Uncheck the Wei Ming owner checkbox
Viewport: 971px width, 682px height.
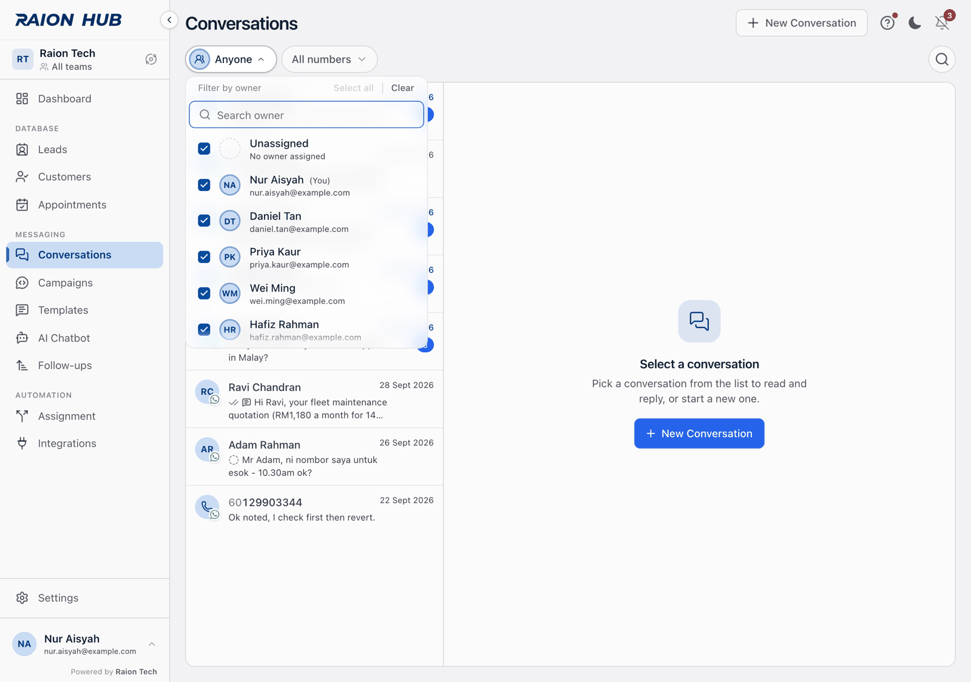205,293
